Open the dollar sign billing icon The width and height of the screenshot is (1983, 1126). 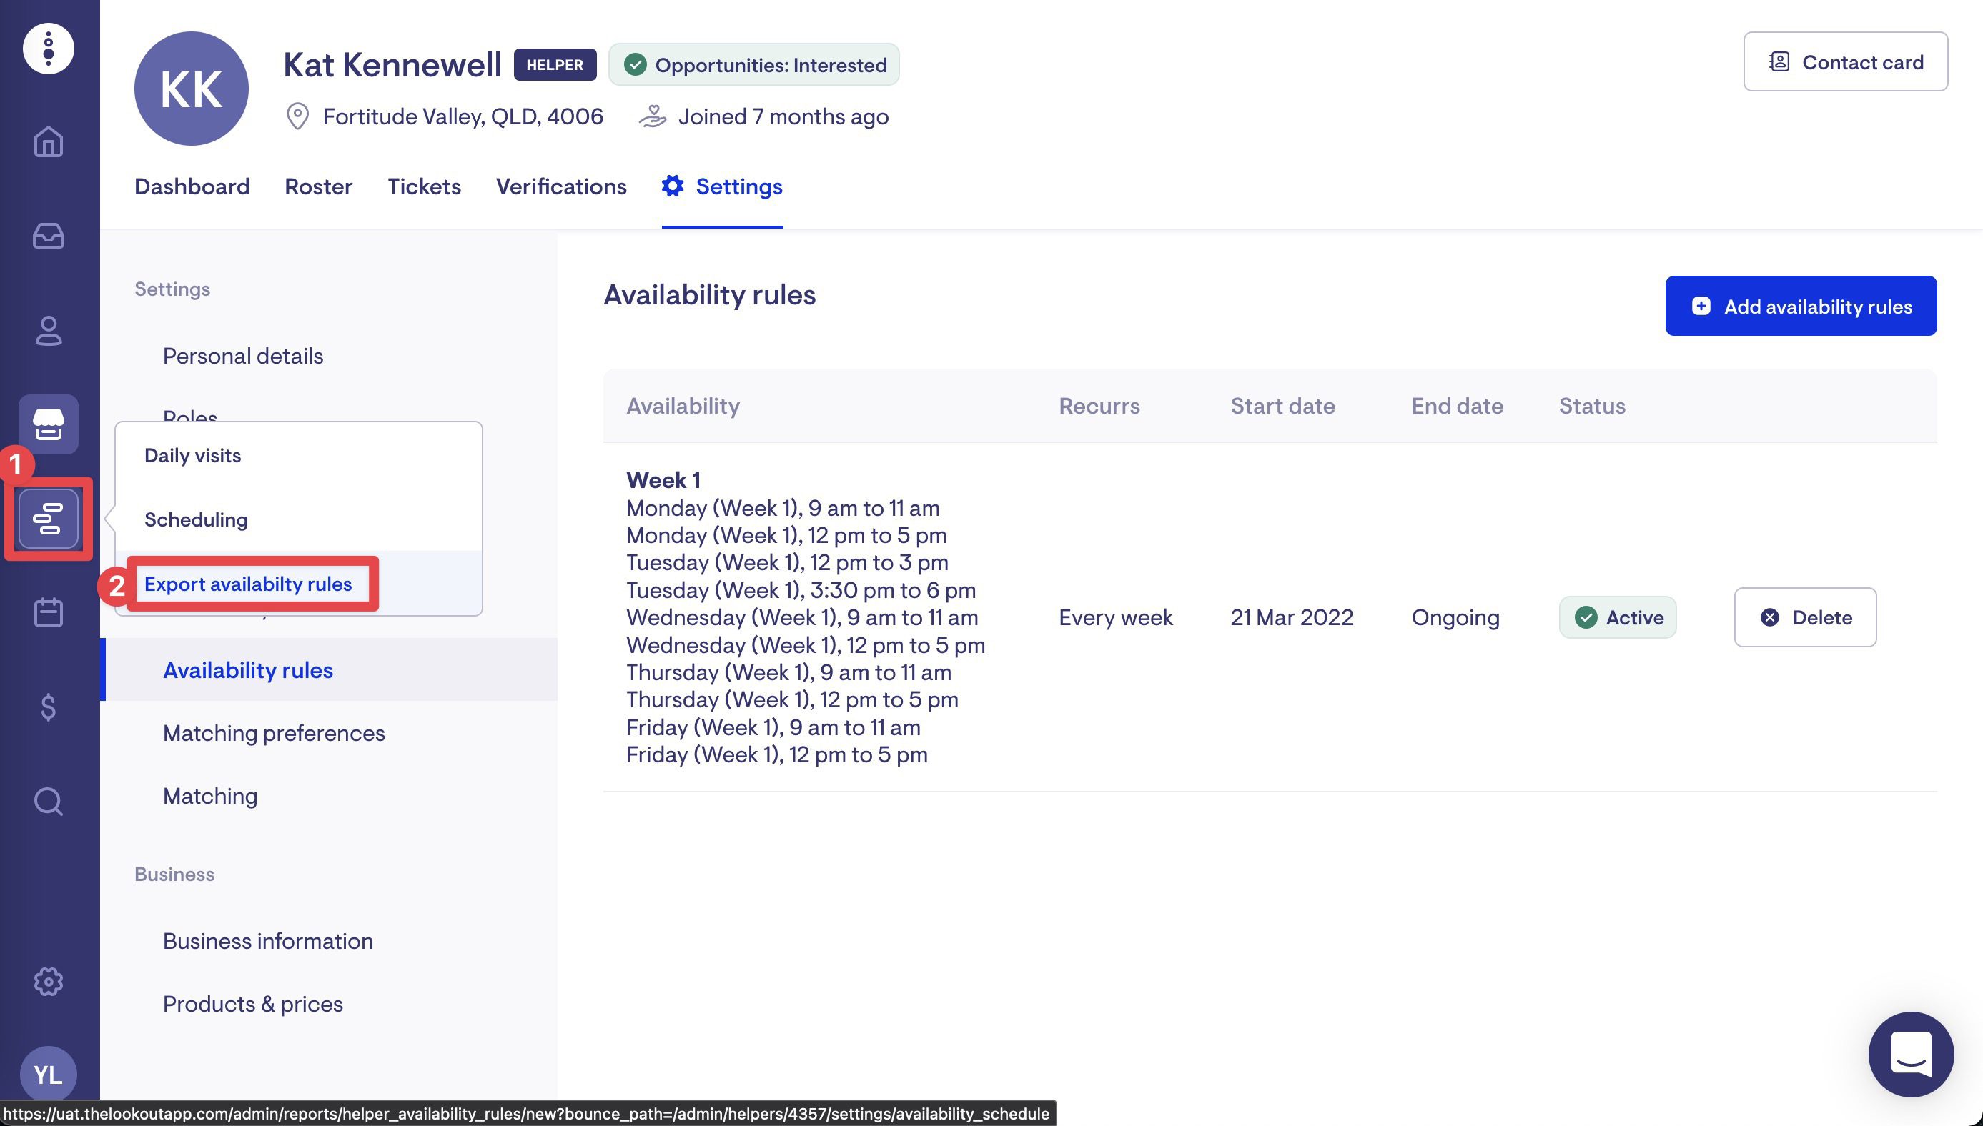(48, 707)
